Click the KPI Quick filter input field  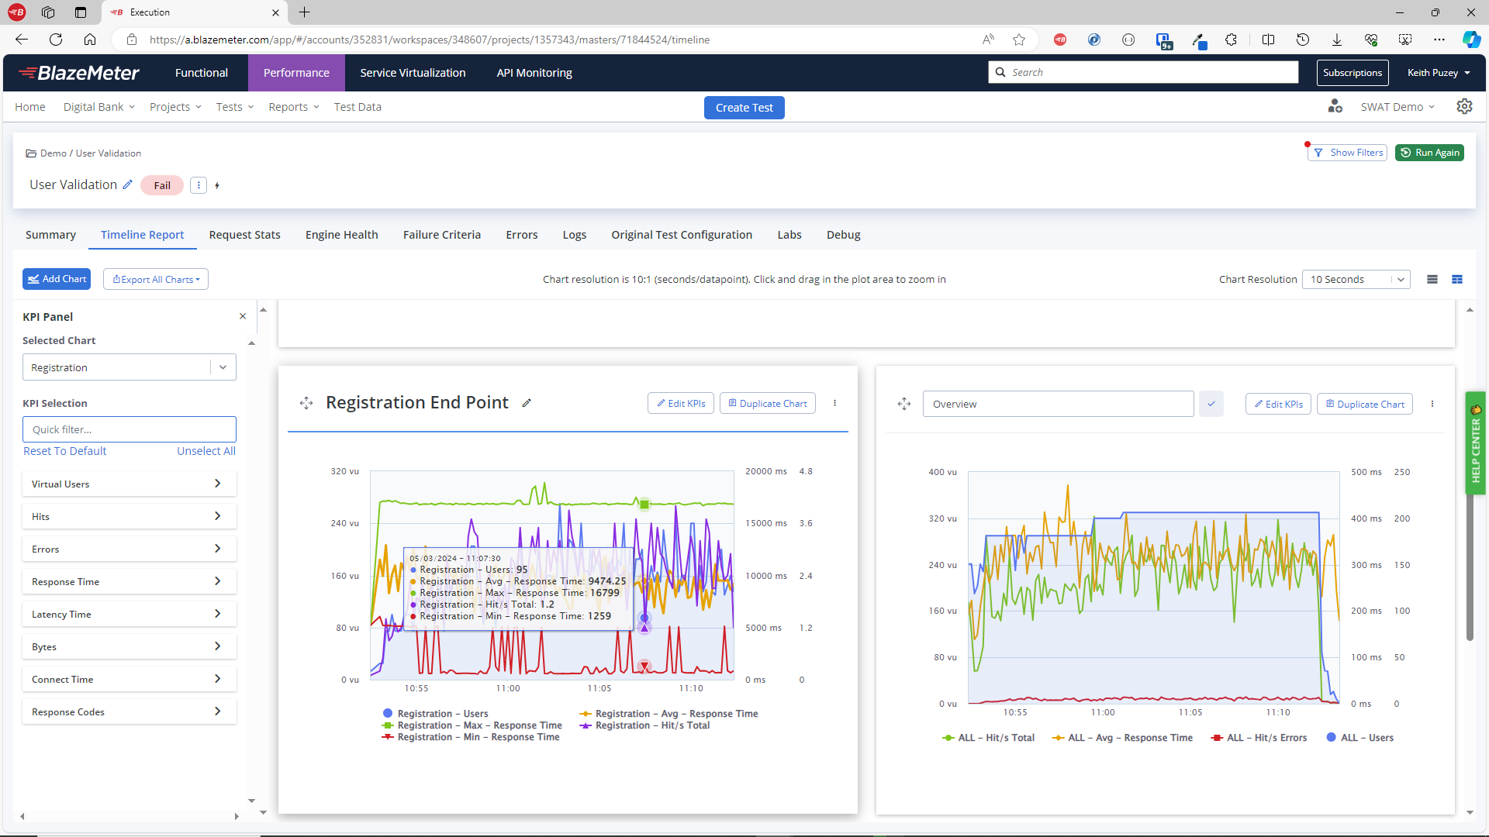pos(129,429)
